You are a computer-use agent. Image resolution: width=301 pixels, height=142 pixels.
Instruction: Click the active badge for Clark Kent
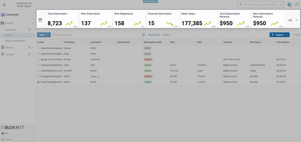click(148, 65)
